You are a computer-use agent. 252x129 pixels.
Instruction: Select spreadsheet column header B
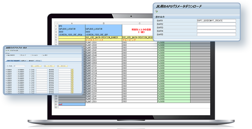pos(104,23)
